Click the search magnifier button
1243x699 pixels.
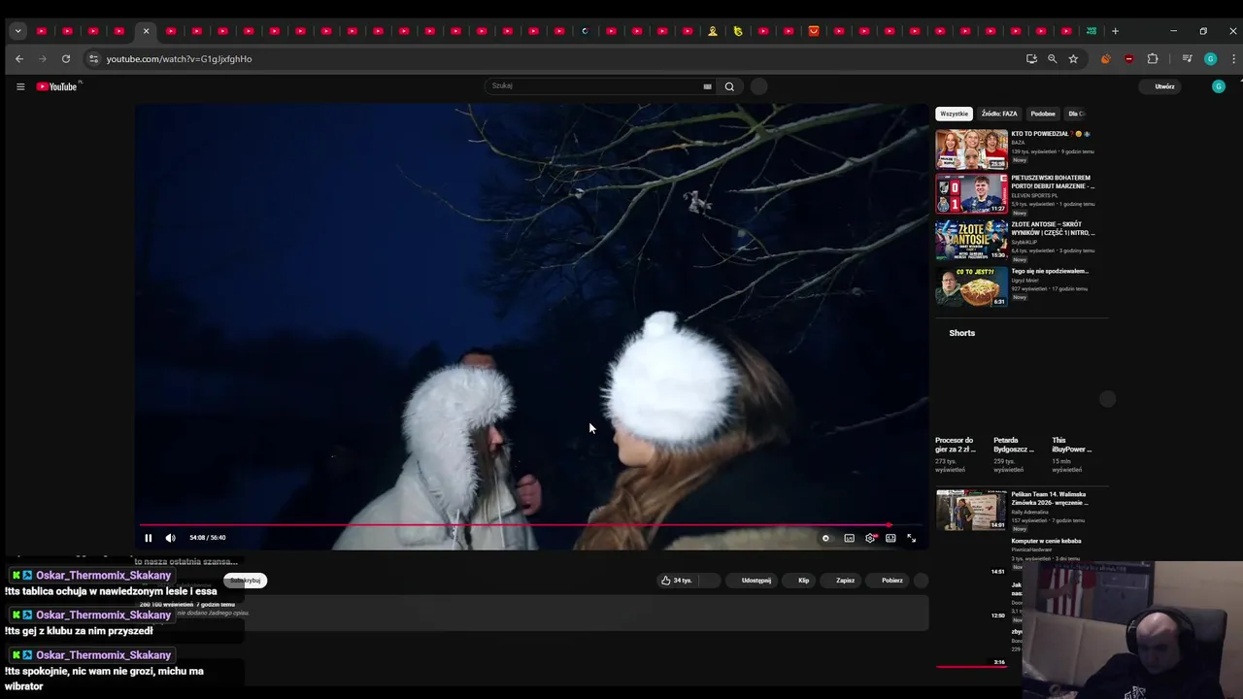729,86
